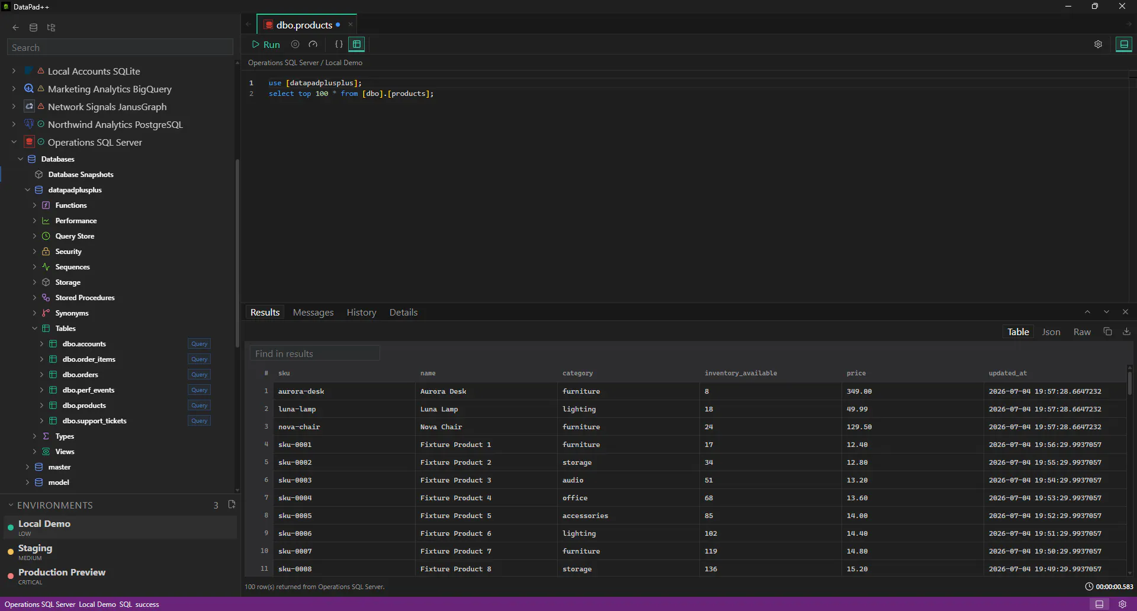Click the back arrow in the sidebar header

(16, 27)
